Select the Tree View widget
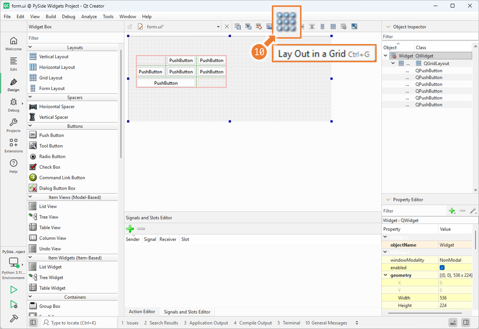Screen dimensions: 479x329 click(49, 217)
